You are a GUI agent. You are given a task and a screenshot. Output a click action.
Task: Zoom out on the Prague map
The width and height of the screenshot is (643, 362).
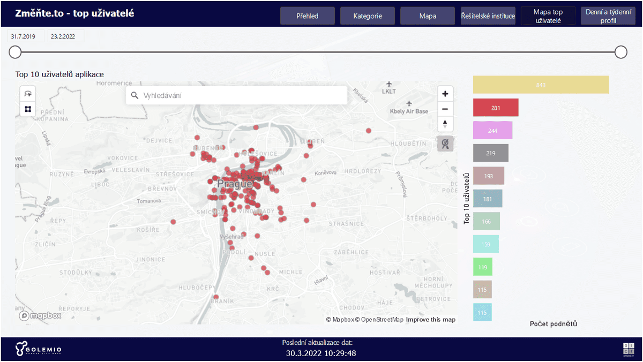click(x=445, y=109)
